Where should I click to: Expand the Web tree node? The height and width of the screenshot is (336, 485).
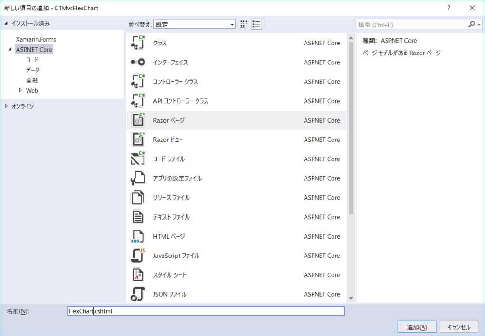pos(20,90)
